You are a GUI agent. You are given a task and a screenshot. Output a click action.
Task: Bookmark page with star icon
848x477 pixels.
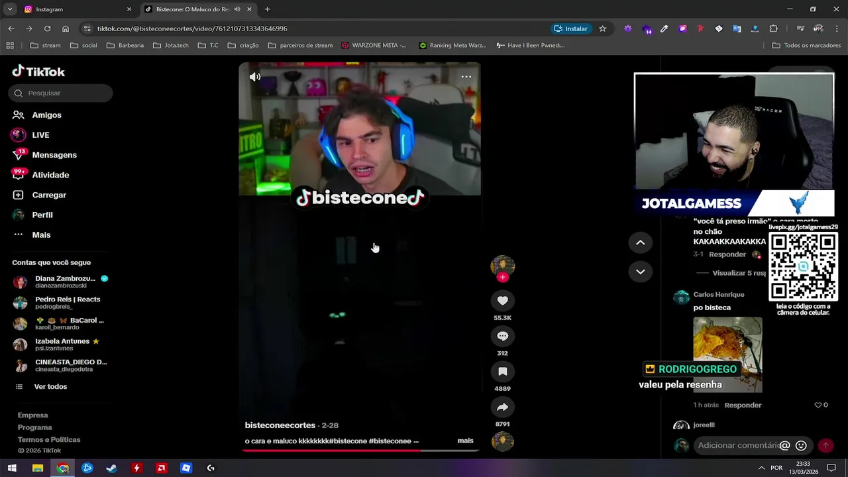coord(602,28)
